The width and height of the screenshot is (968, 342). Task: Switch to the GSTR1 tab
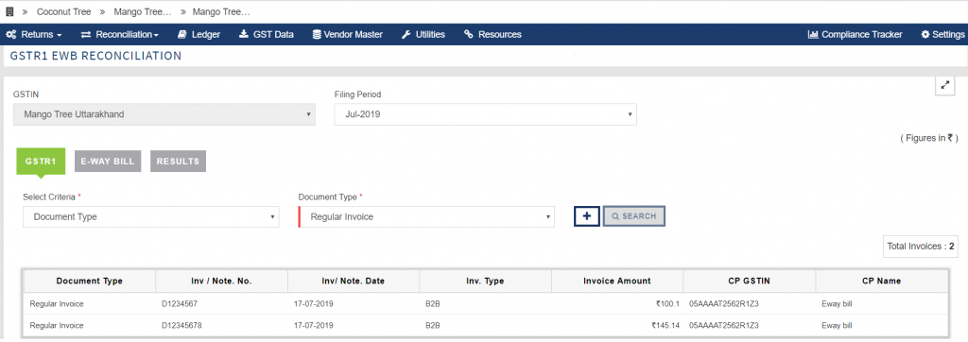41,162
